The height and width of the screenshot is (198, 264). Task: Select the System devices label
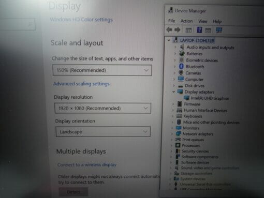(x=193, y=179)
